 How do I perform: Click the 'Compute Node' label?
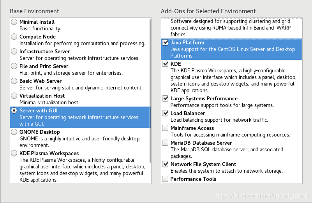pos(38,37)
